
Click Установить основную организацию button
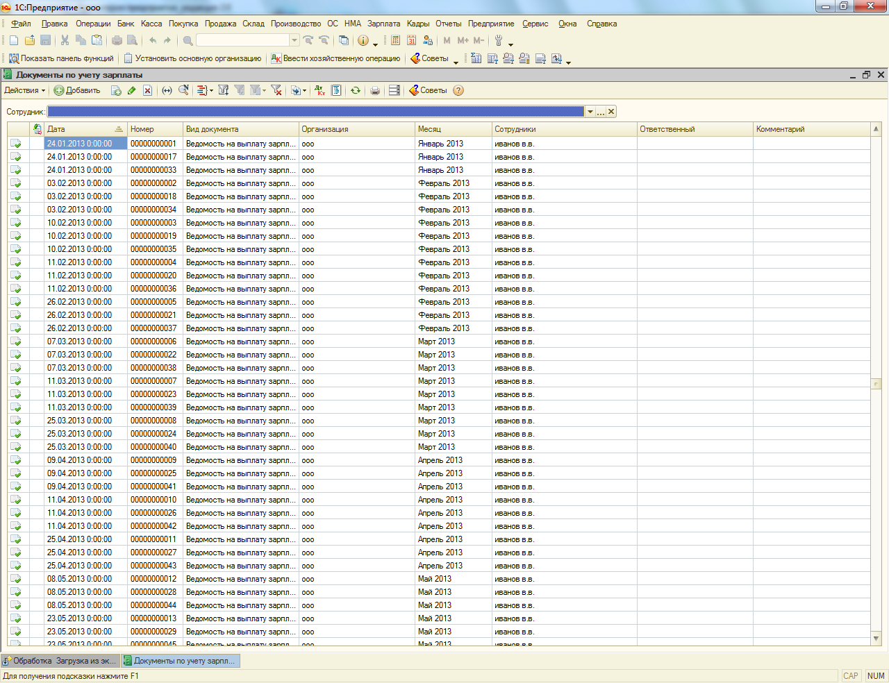click(x=192, y=58)
